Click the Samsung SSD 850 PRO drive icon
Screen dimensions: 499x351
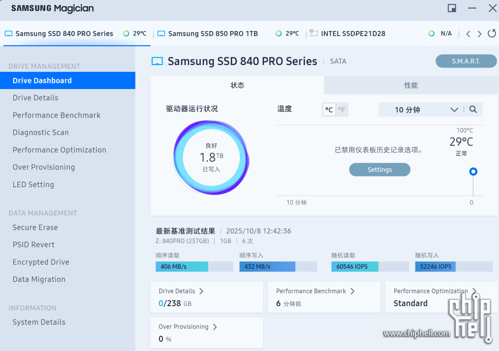click(x=161, y=34)
